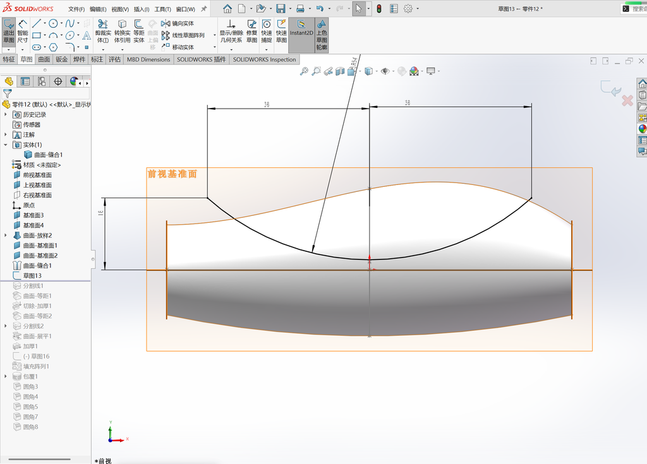Viewport: 647px width, 464px height.
Task: Select the Straight Slot sketch tool
Action: point(36,47)
